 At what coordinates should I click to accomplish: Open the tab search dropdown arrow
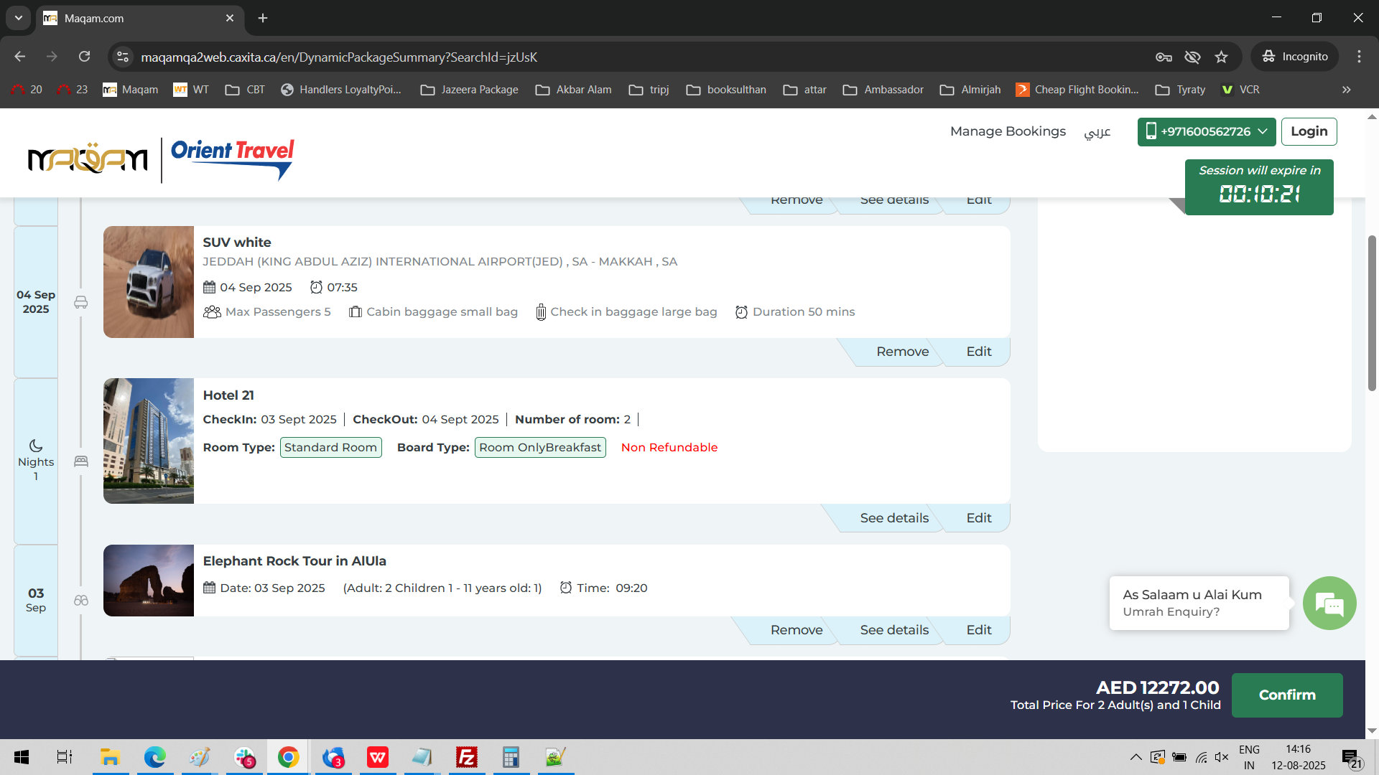point(19,18)
